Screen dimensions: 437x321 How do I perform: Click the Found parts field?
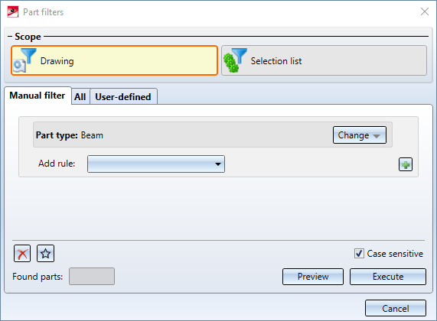92,276
